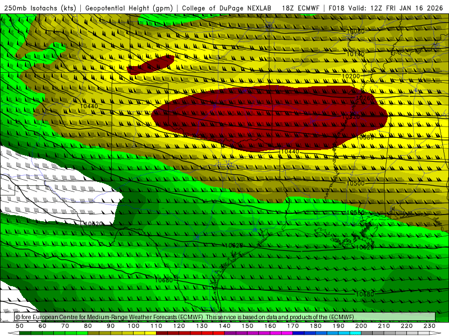The height and width of the screenshot is (336, 449).
Task: Click the 180 value on the legend scale
Action: pos(315,326)
